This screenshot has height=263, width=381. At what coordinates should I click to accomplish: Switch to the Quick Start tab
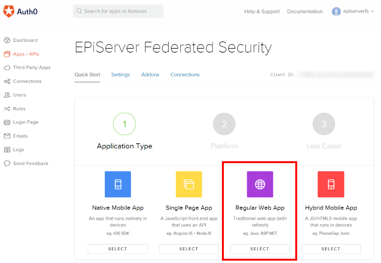87,75
